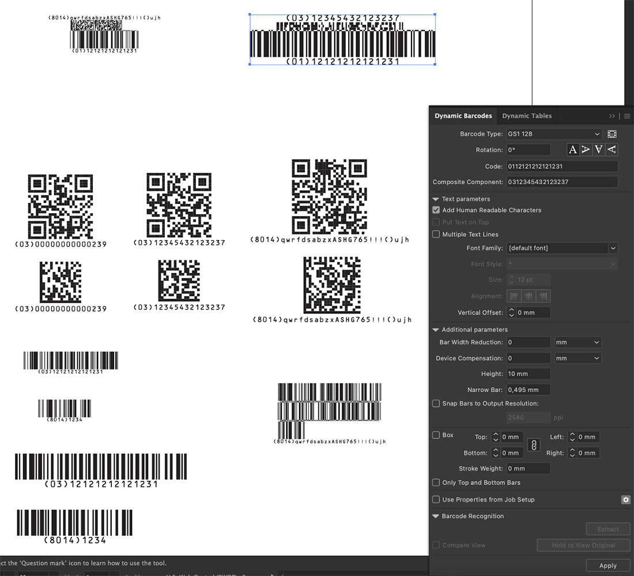Collapse the Text parameters section
Viewport: 634px width, 576px height.
click(436, 199)
